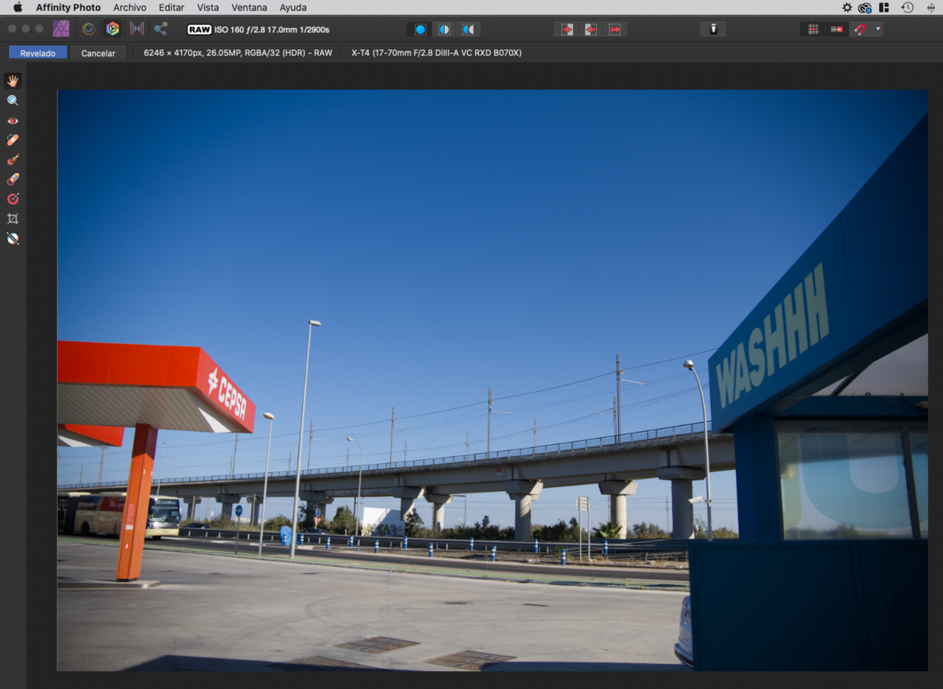The width and height of the screenshot is (943, 689).
Task: Enable split view comparison mode
Action: pos(444,29)
